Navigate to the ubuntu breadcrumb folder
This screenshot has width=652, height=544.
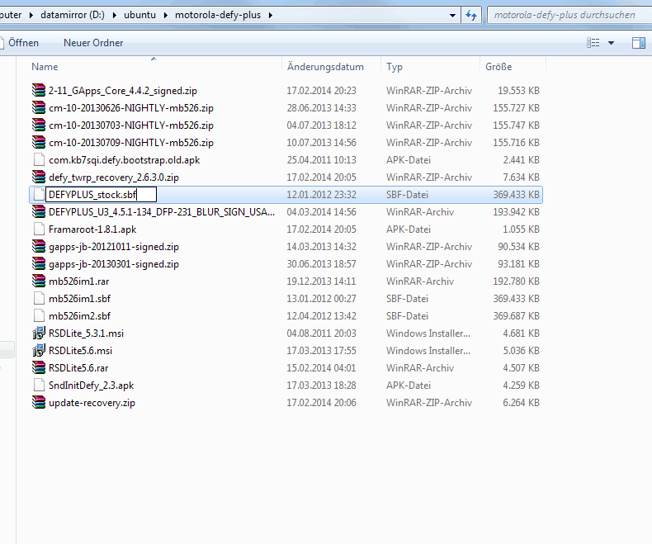(139, 16)
